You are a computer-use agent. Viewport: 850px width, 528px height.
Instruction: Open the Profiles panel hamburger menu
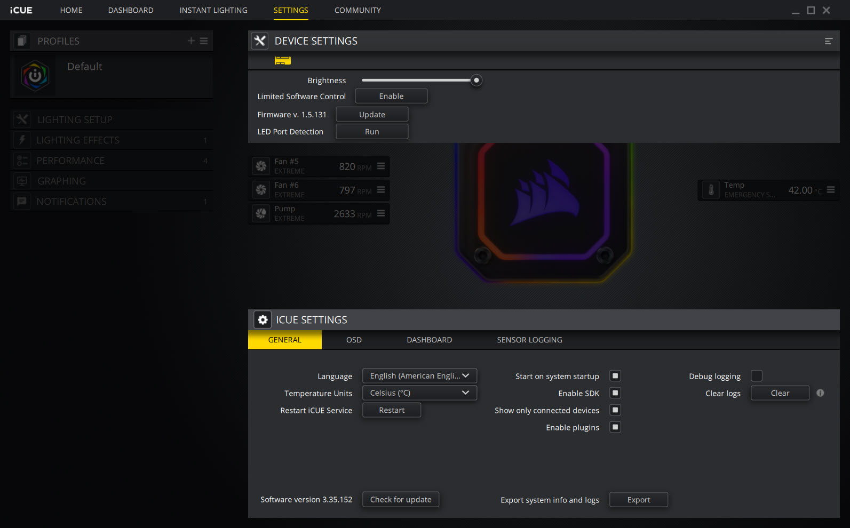(204, 41)
